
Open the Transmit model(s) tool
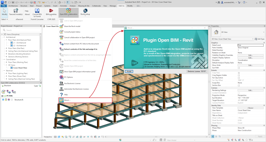click(x=16, y=12)
